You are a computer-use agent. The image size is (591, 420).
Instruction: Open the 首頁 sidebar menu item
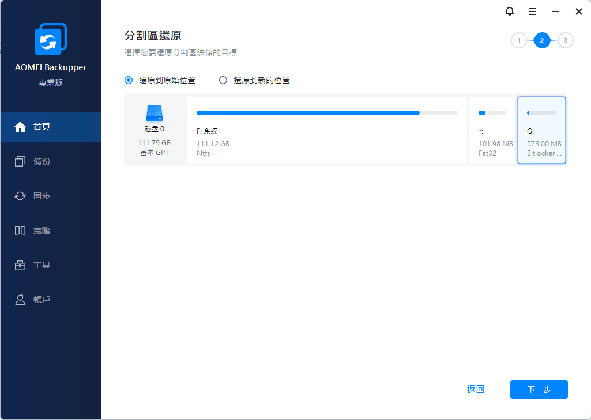tap(51, 127)
